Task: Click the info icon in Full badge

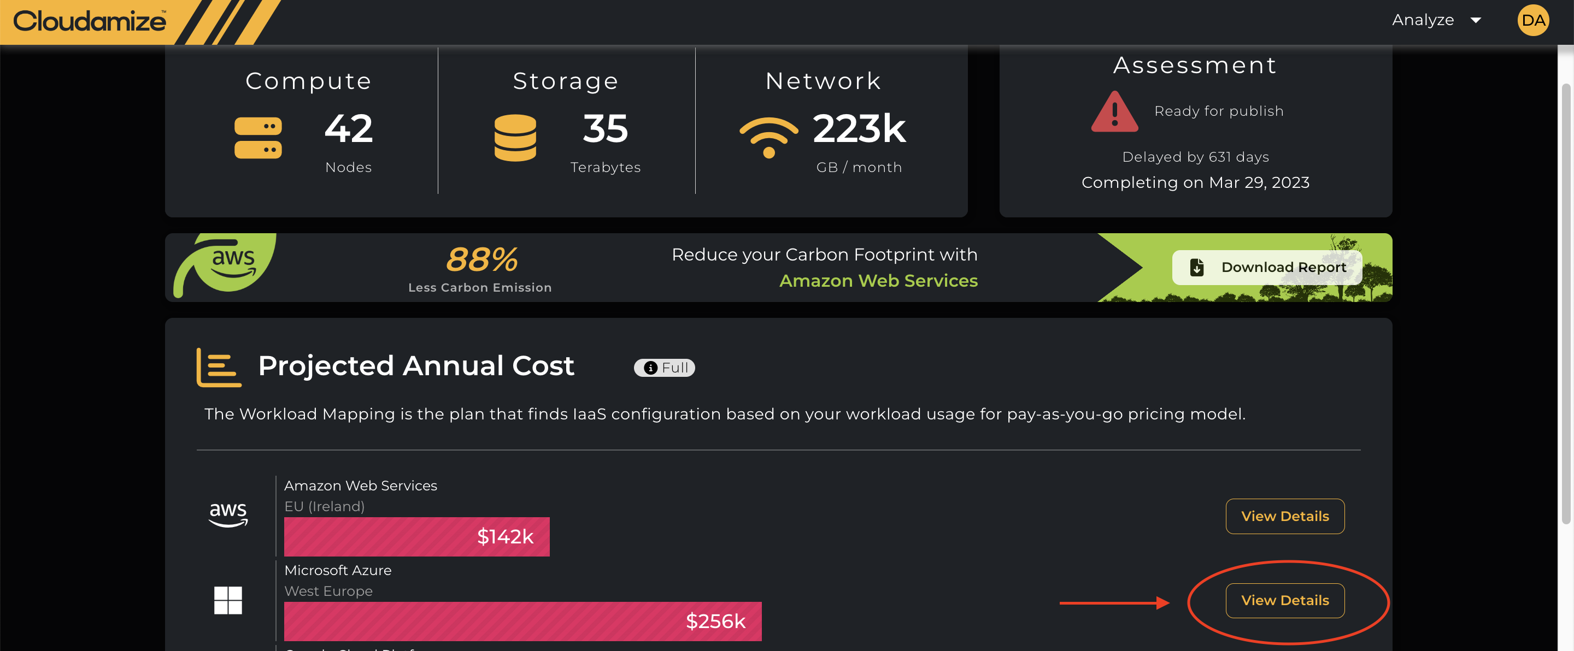Action: 651,368
